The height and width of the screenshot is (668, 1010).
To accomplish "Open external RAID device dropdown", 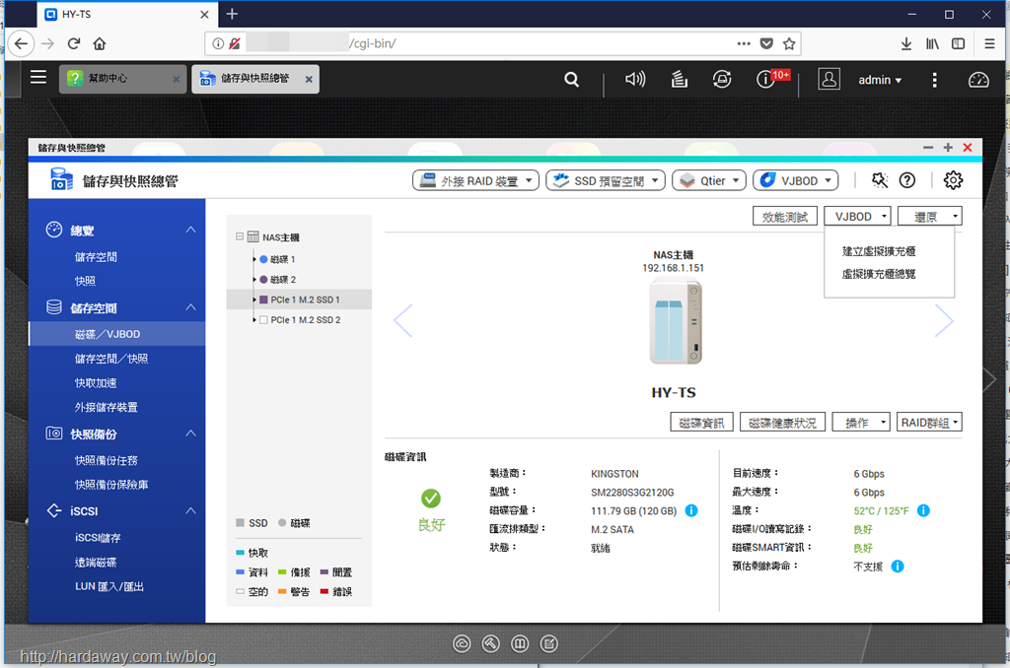I will 475,180.
